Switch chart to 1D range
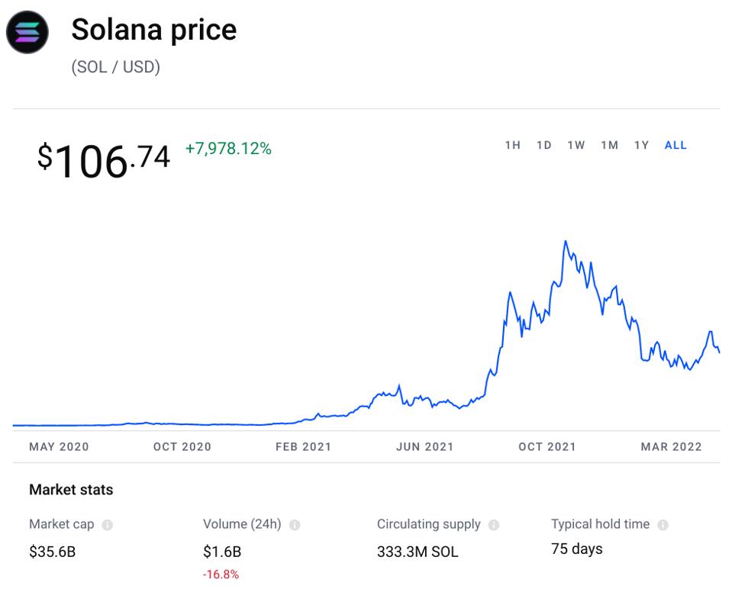The image size is (732, 589). [x=543, y=145]
